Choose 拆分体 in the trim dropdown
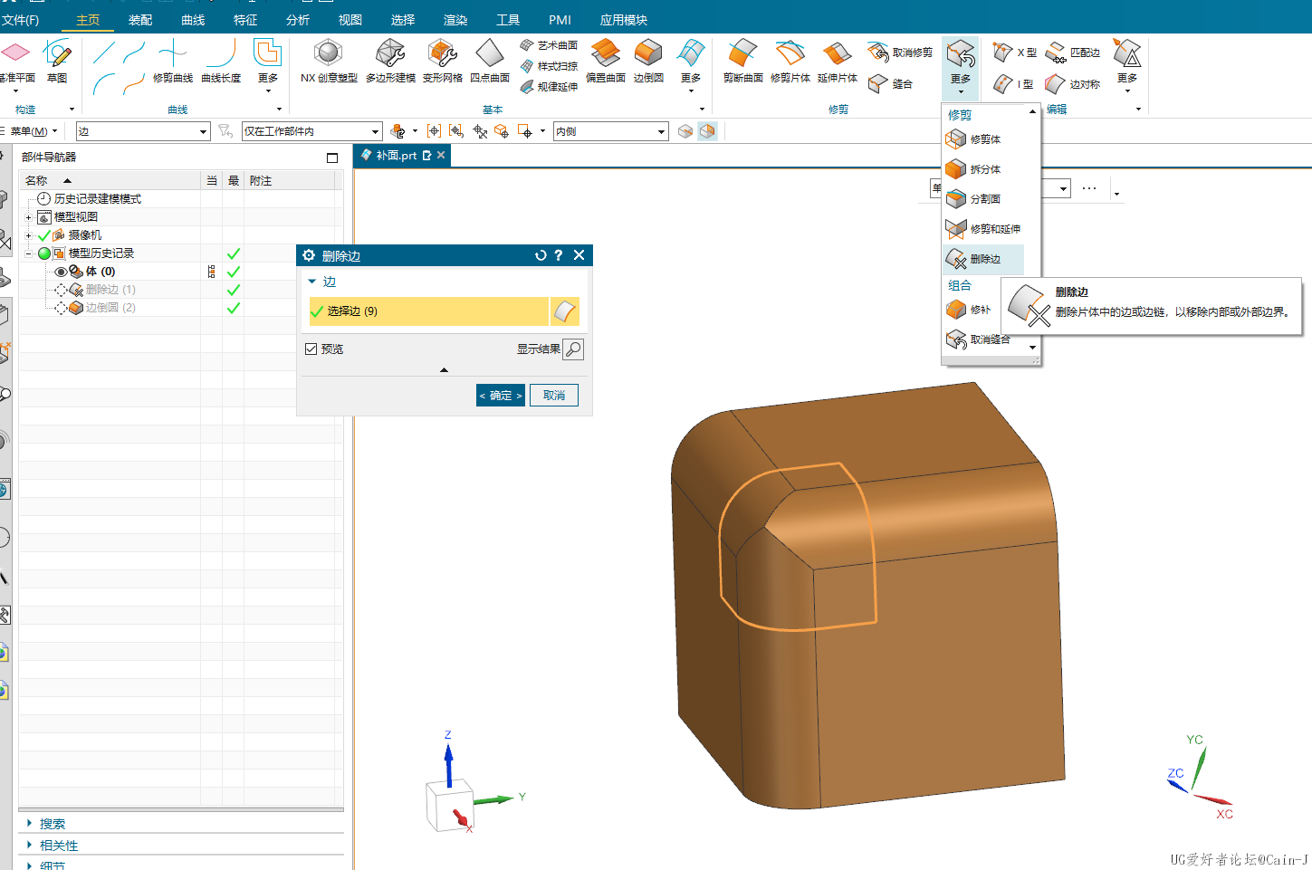Screen dimensions: 1312x870 tap(973, 168)
